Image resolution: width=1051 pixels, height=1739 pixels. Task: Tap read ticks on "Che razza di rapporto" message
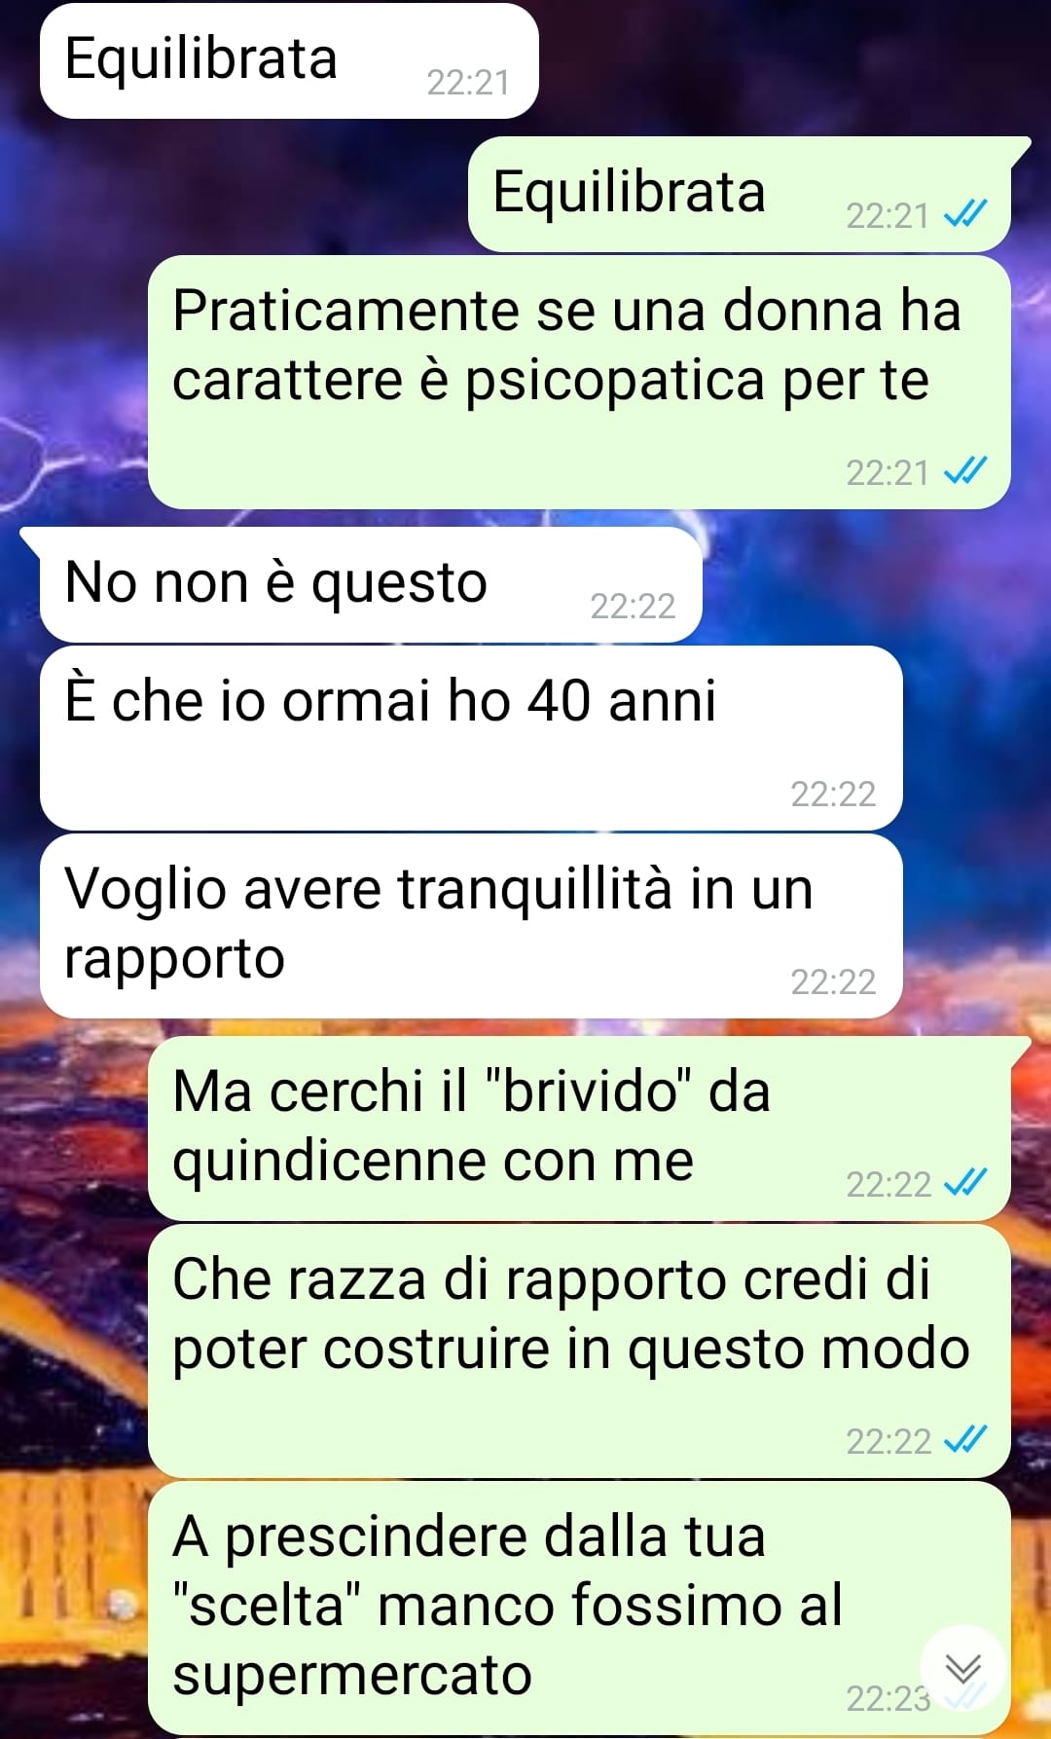point(966,1439)
